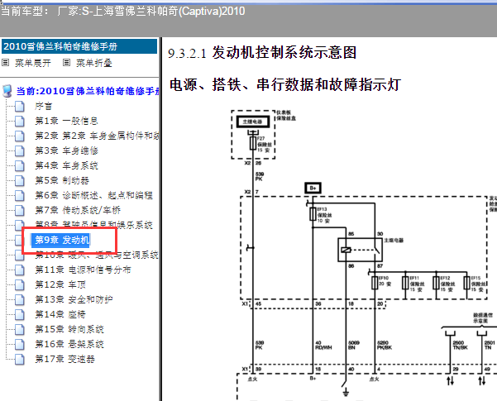Click the 主继电器 box in the instrument panel fuse block
This screenshot has width=497, height=401.
coord(253,122)
